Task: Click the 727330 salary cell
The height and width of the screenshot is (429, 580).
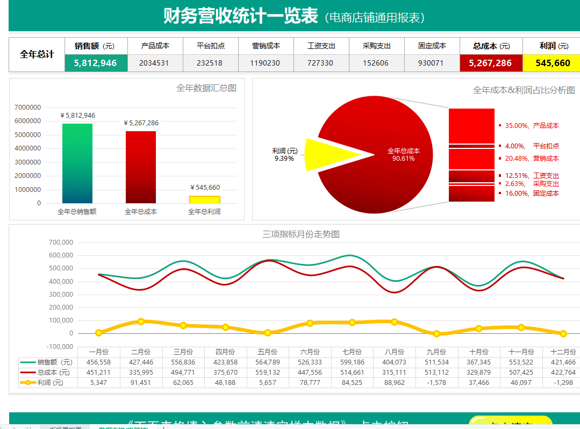Action: (321, 63)
